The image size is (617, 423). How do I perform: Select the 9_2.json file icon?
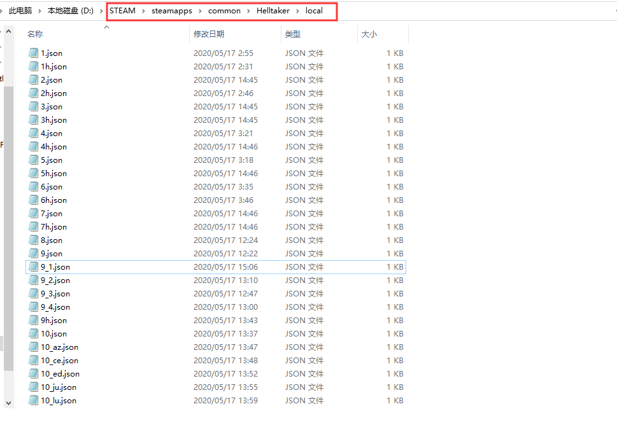(34, 281)
